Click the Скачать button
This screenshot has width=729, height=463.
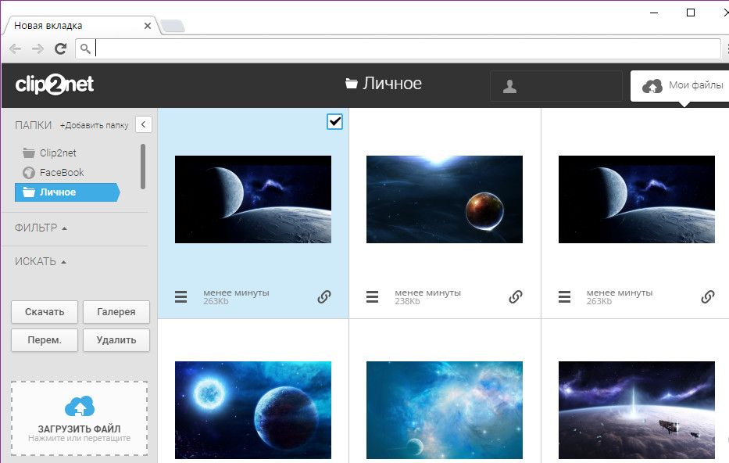pyautogui.click(x=45, y=312)
